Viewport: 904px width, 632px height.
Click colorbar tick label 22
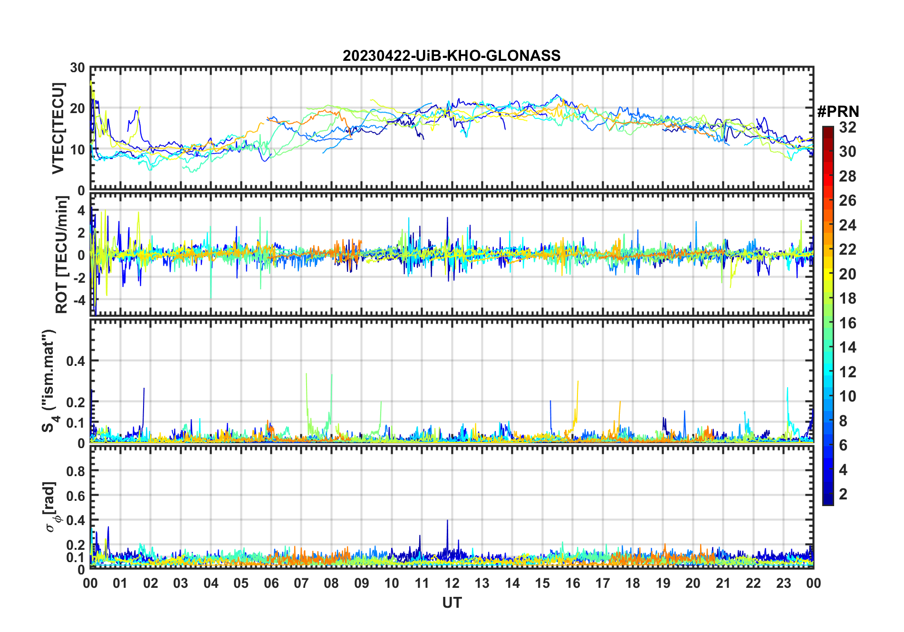pyautogui.click(x=848, y=249)
